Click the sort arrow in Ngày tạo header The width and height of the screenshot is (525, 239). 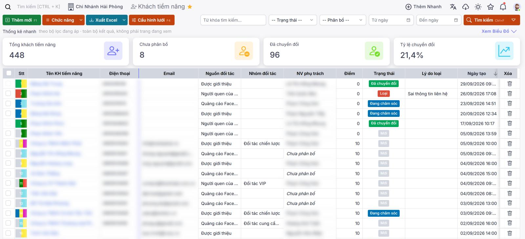[x=495, y=74]
